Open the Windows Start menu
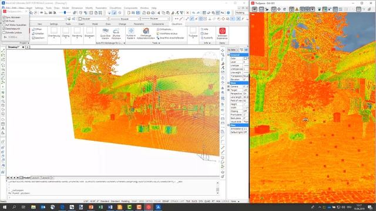The height and width of the screenshot is (211, 376). click(x=4, y=207)
